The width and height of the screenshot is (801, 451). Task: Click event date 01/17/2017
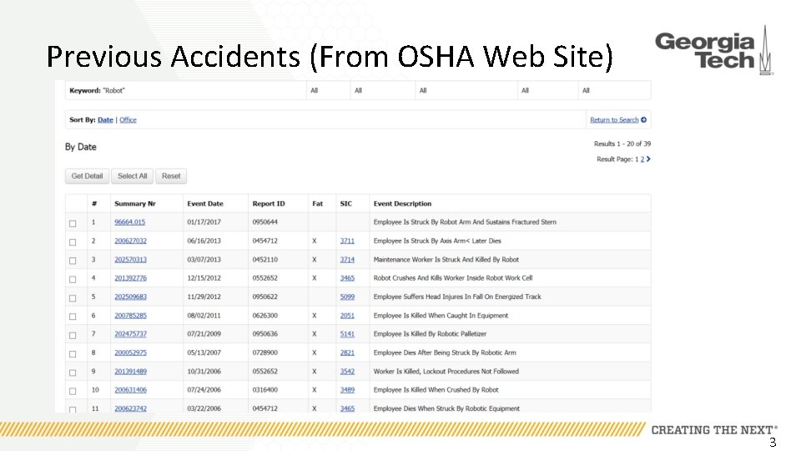click(x=204, y=222)
